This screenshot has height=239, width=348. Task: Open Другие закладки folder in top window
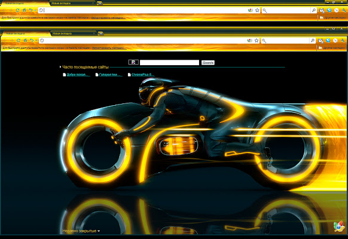pos(333,17)
